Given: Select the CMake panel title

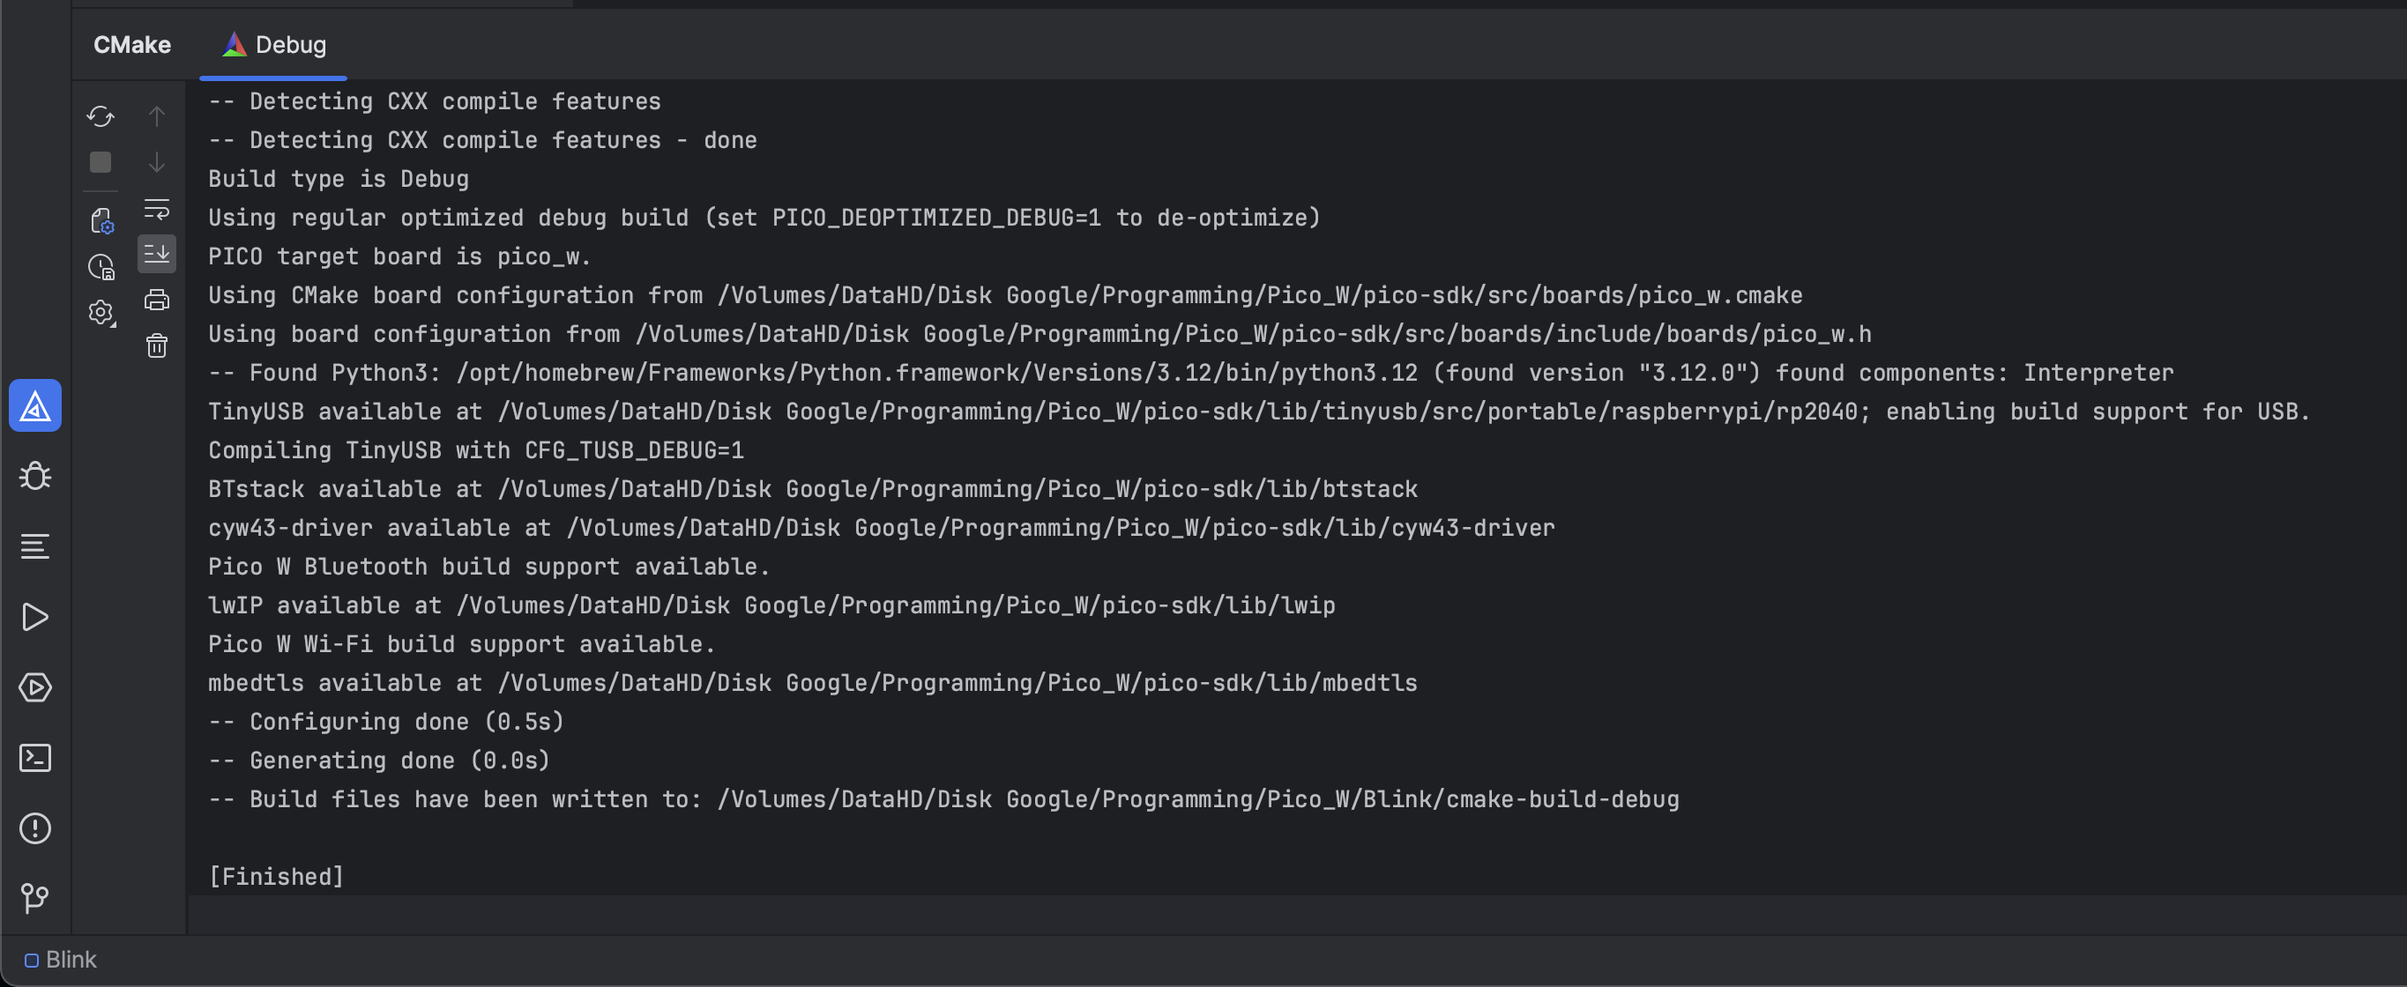Looking at the screenshot, I should point(131,45).
